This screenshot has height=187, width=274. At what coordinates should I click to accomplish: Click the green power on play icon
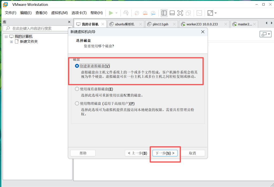pos(111,13)
